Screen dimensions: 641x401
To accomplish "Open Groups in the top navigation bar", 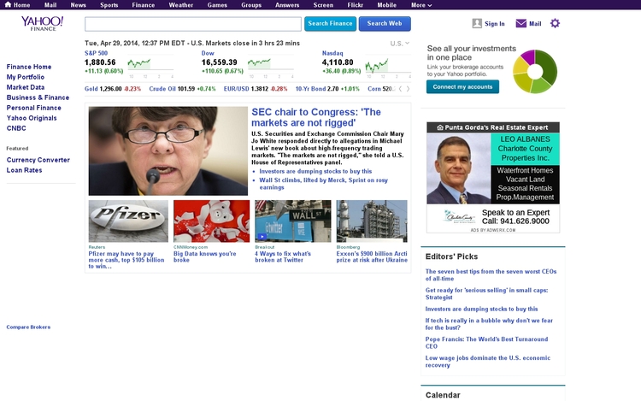I will click(251, 5).
